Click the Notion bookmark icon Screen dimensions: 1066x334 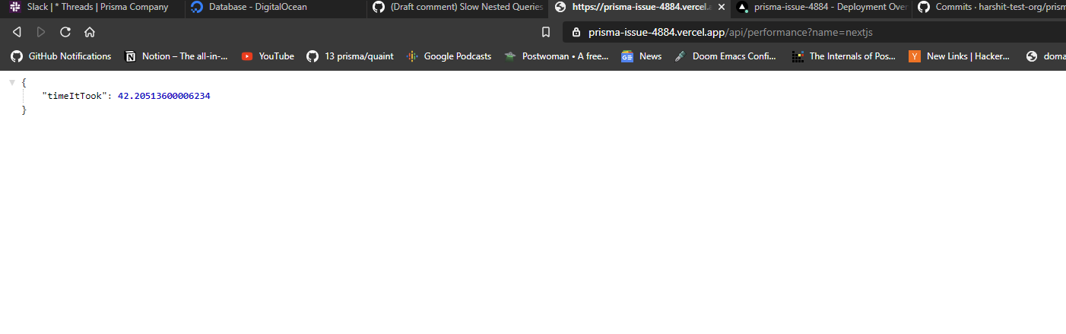click(x=130, y=56)
